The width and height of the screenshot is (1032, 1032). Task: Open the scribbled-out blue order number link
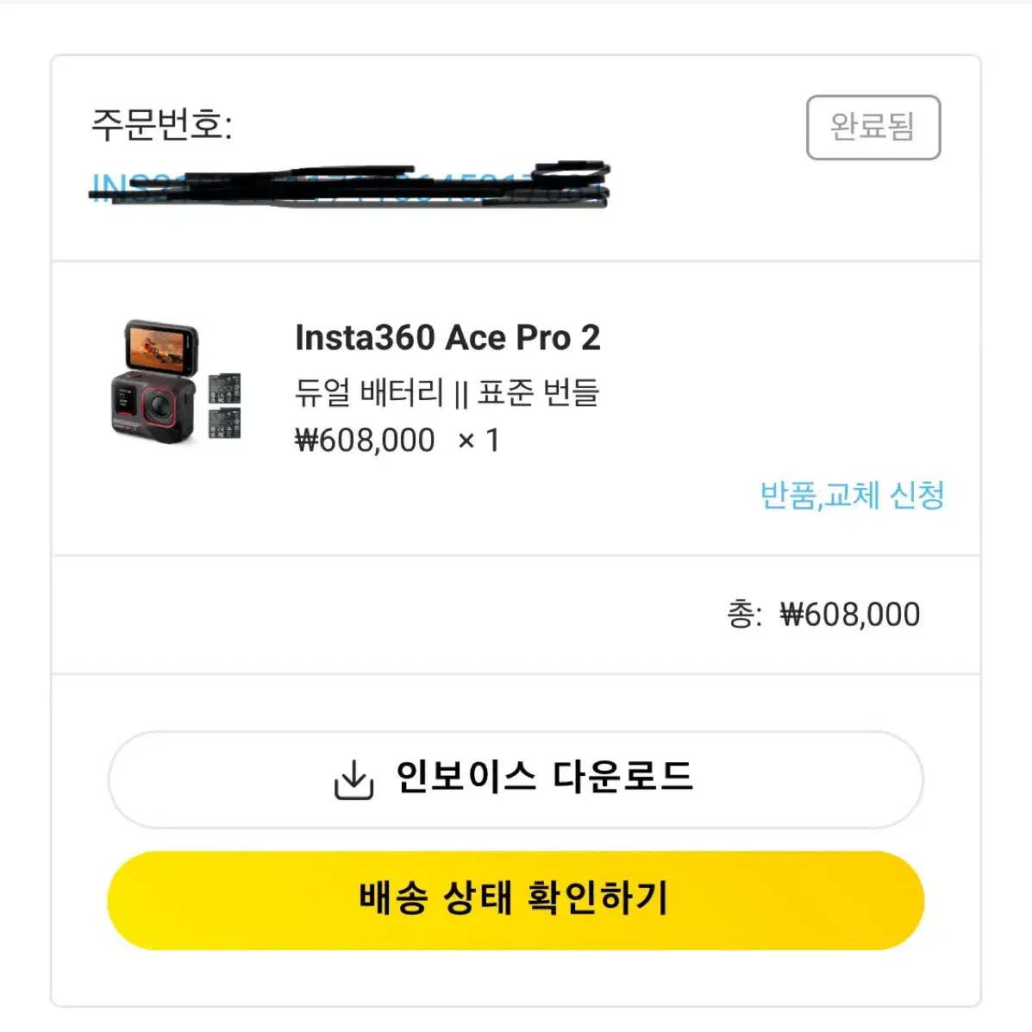[x=349, y=186]
